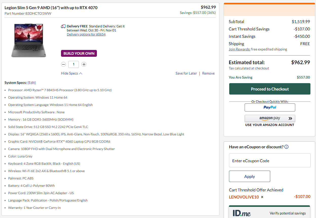Increase quantity with the plus icon
316x218 pixels.
84,64
